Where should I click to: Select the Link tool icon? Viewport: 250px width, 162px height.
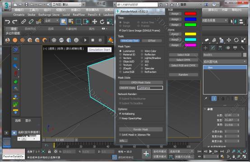click(23, 22)
